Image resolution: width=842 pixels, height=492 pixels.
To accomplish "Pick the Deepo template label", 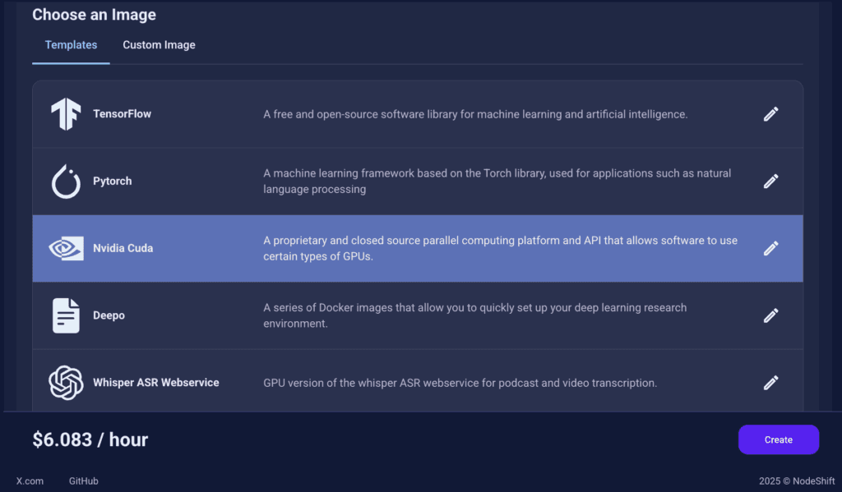I will coord(109,315).
